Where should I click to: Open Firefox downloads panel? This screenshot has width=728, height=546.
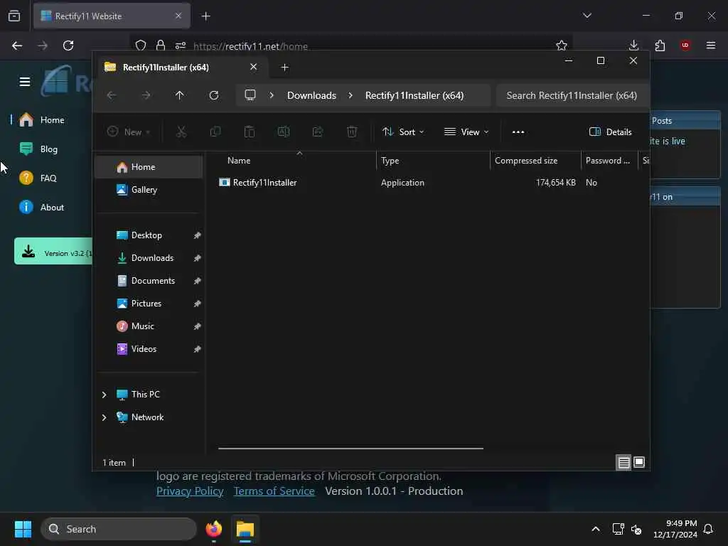pyautogui.click(x=633, y=45)
